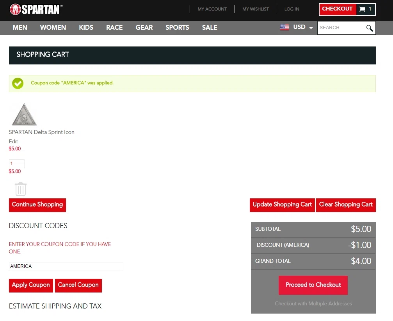The height and width of the screenshot is (321, 393).
Task: Click the Continue Shopping button
Action: [37, 205]
